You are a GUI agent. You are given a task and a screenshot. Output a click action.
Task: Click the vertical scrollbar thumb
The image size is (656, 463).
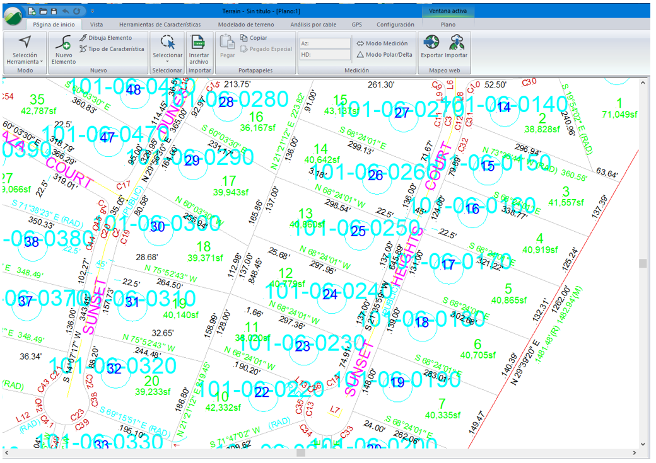[x=643, y=263]
